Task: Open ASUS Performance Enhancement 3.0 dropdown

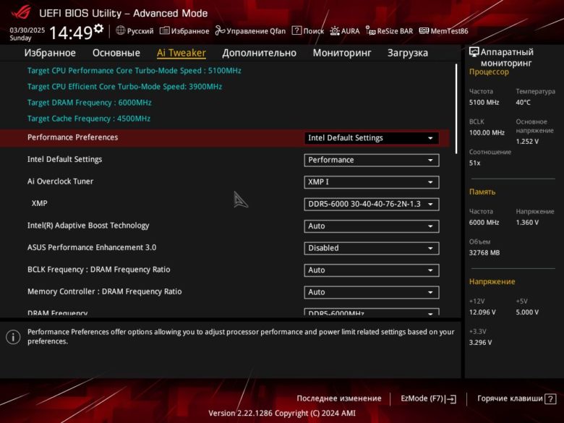Action: click(x=371, y=248)
